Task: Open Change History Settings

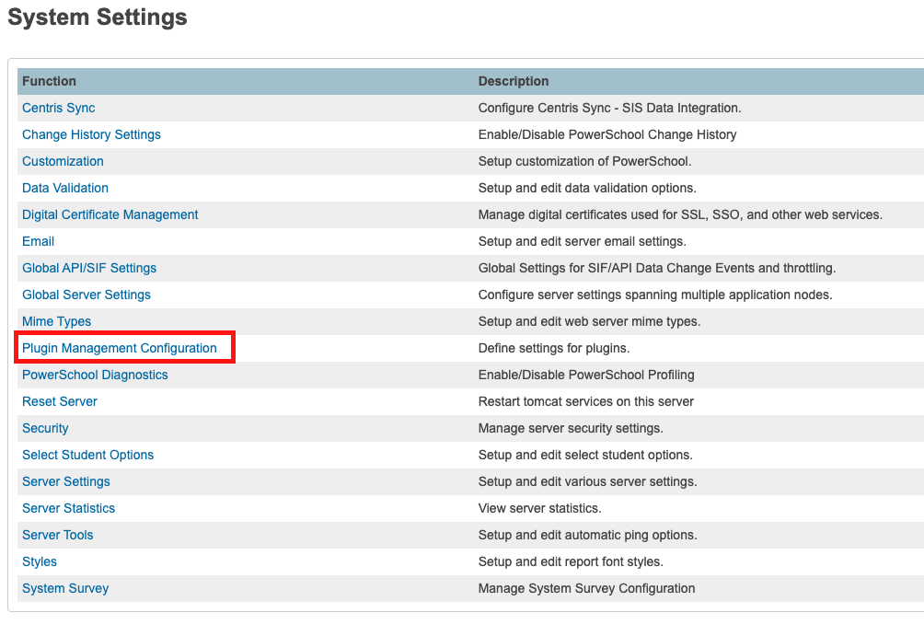Action: tap(91, 134)
